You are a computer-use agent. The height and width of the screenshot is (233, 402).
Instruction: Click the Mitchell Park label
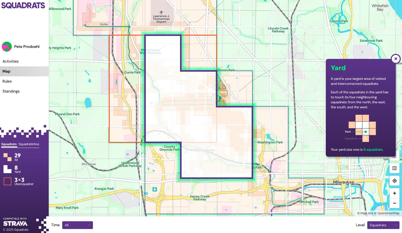tap(309, 202)
